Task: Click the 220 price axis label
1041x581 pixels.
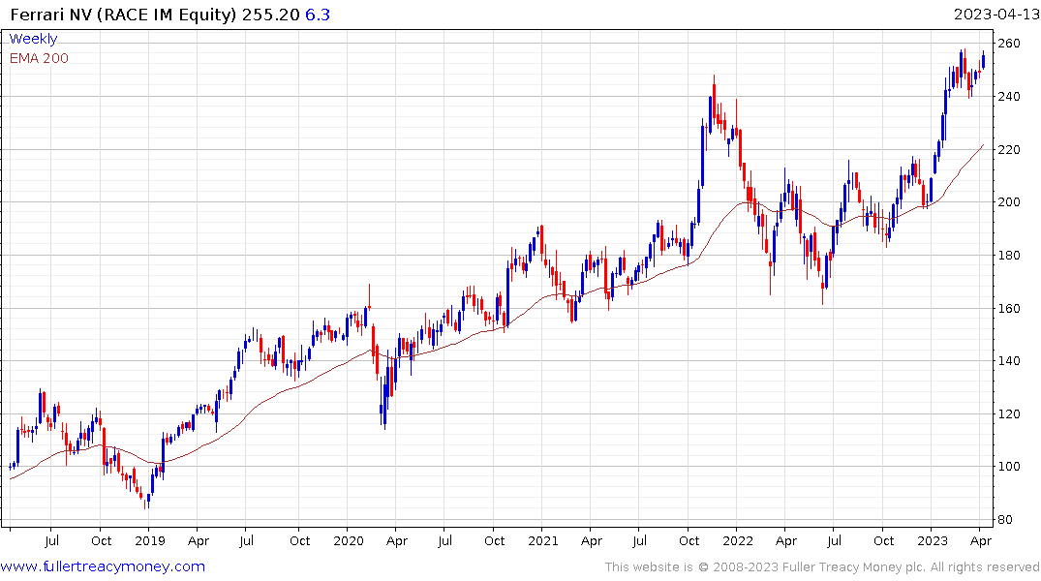Action: coord(1009,149)
